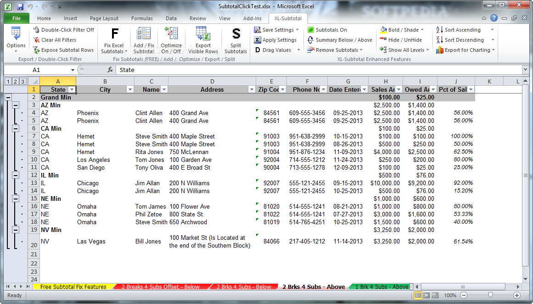Viewport: 533px width, 304px height.
Task: Click the zoom in plus button
Action: point(516,295)
